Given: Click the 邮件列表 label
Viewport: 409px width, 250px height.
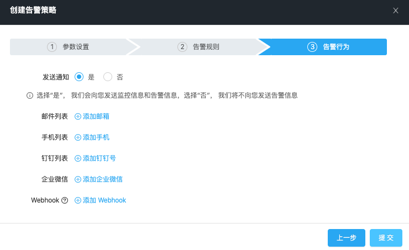Looking at the screenshot, I should tap(55, 116).
